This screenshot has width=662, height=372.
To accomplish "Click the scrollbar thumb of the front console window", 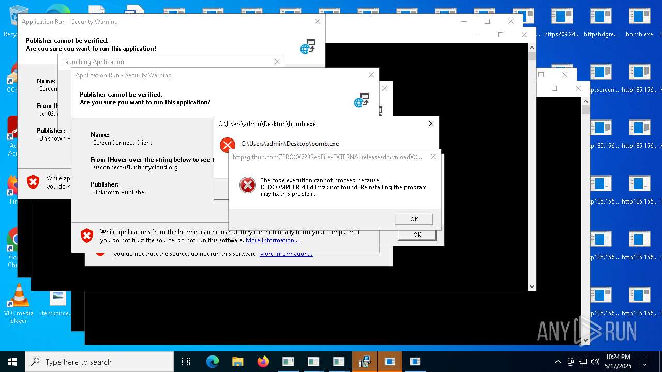I will [532, 56].
